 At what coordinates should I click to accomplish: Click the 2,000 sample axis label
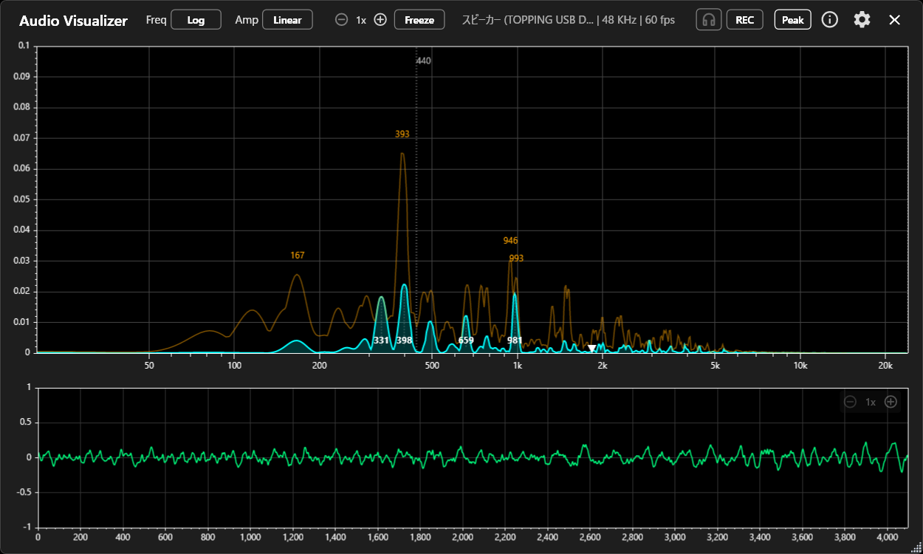pos(463,538)
